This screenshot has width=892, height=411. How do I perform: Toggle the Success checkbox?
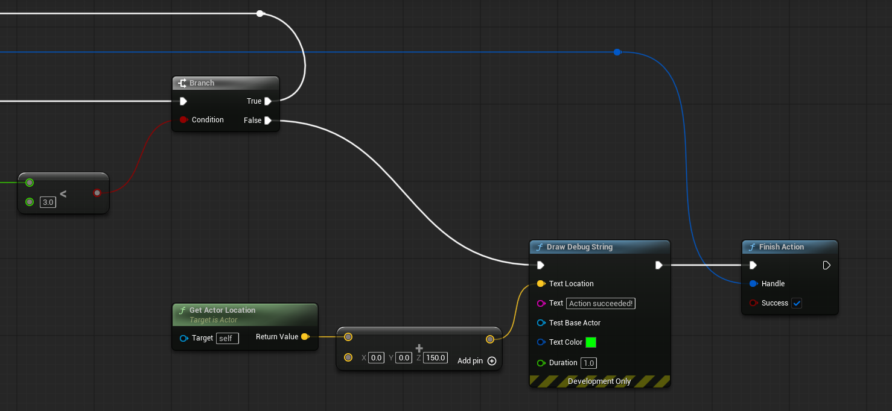click(797, 303)
